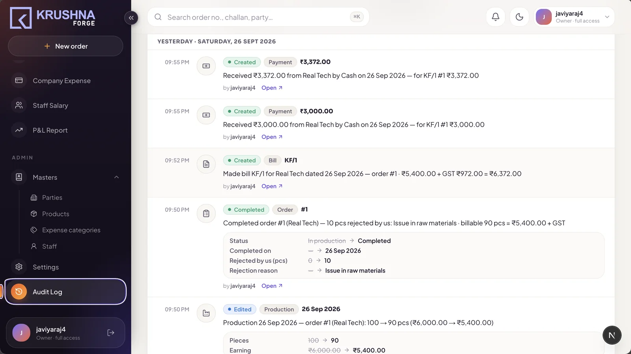Click the Edited badge on production entry
631x354 pixels.
tap(240, 309)
